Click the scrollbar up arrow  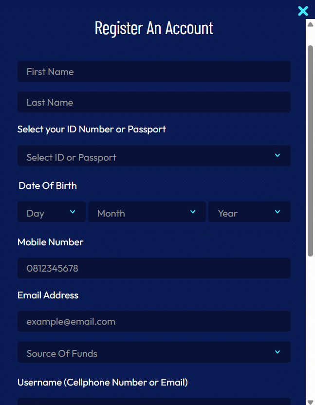pyautogui.click(x=310, y=24)
